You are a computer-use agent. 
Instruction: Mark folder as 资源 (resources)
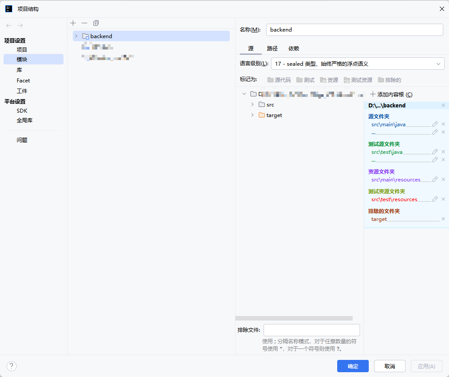[329, 79]
